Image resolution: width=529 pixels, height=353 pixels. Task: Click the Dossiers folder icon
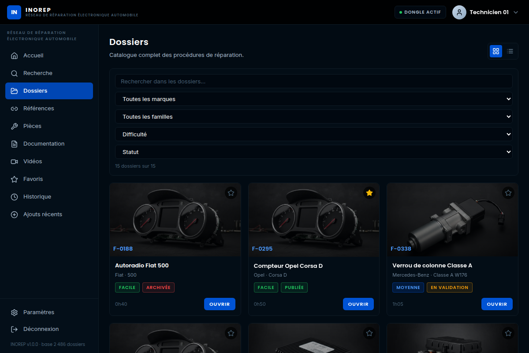click(x=15, y=91)
